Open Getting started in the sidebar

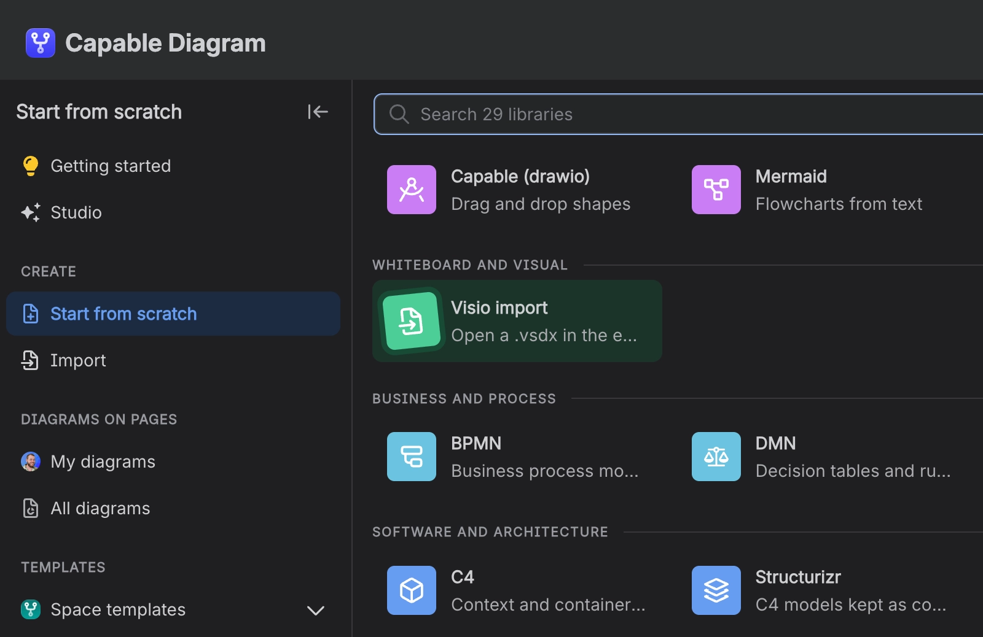[x=173, y=166]
